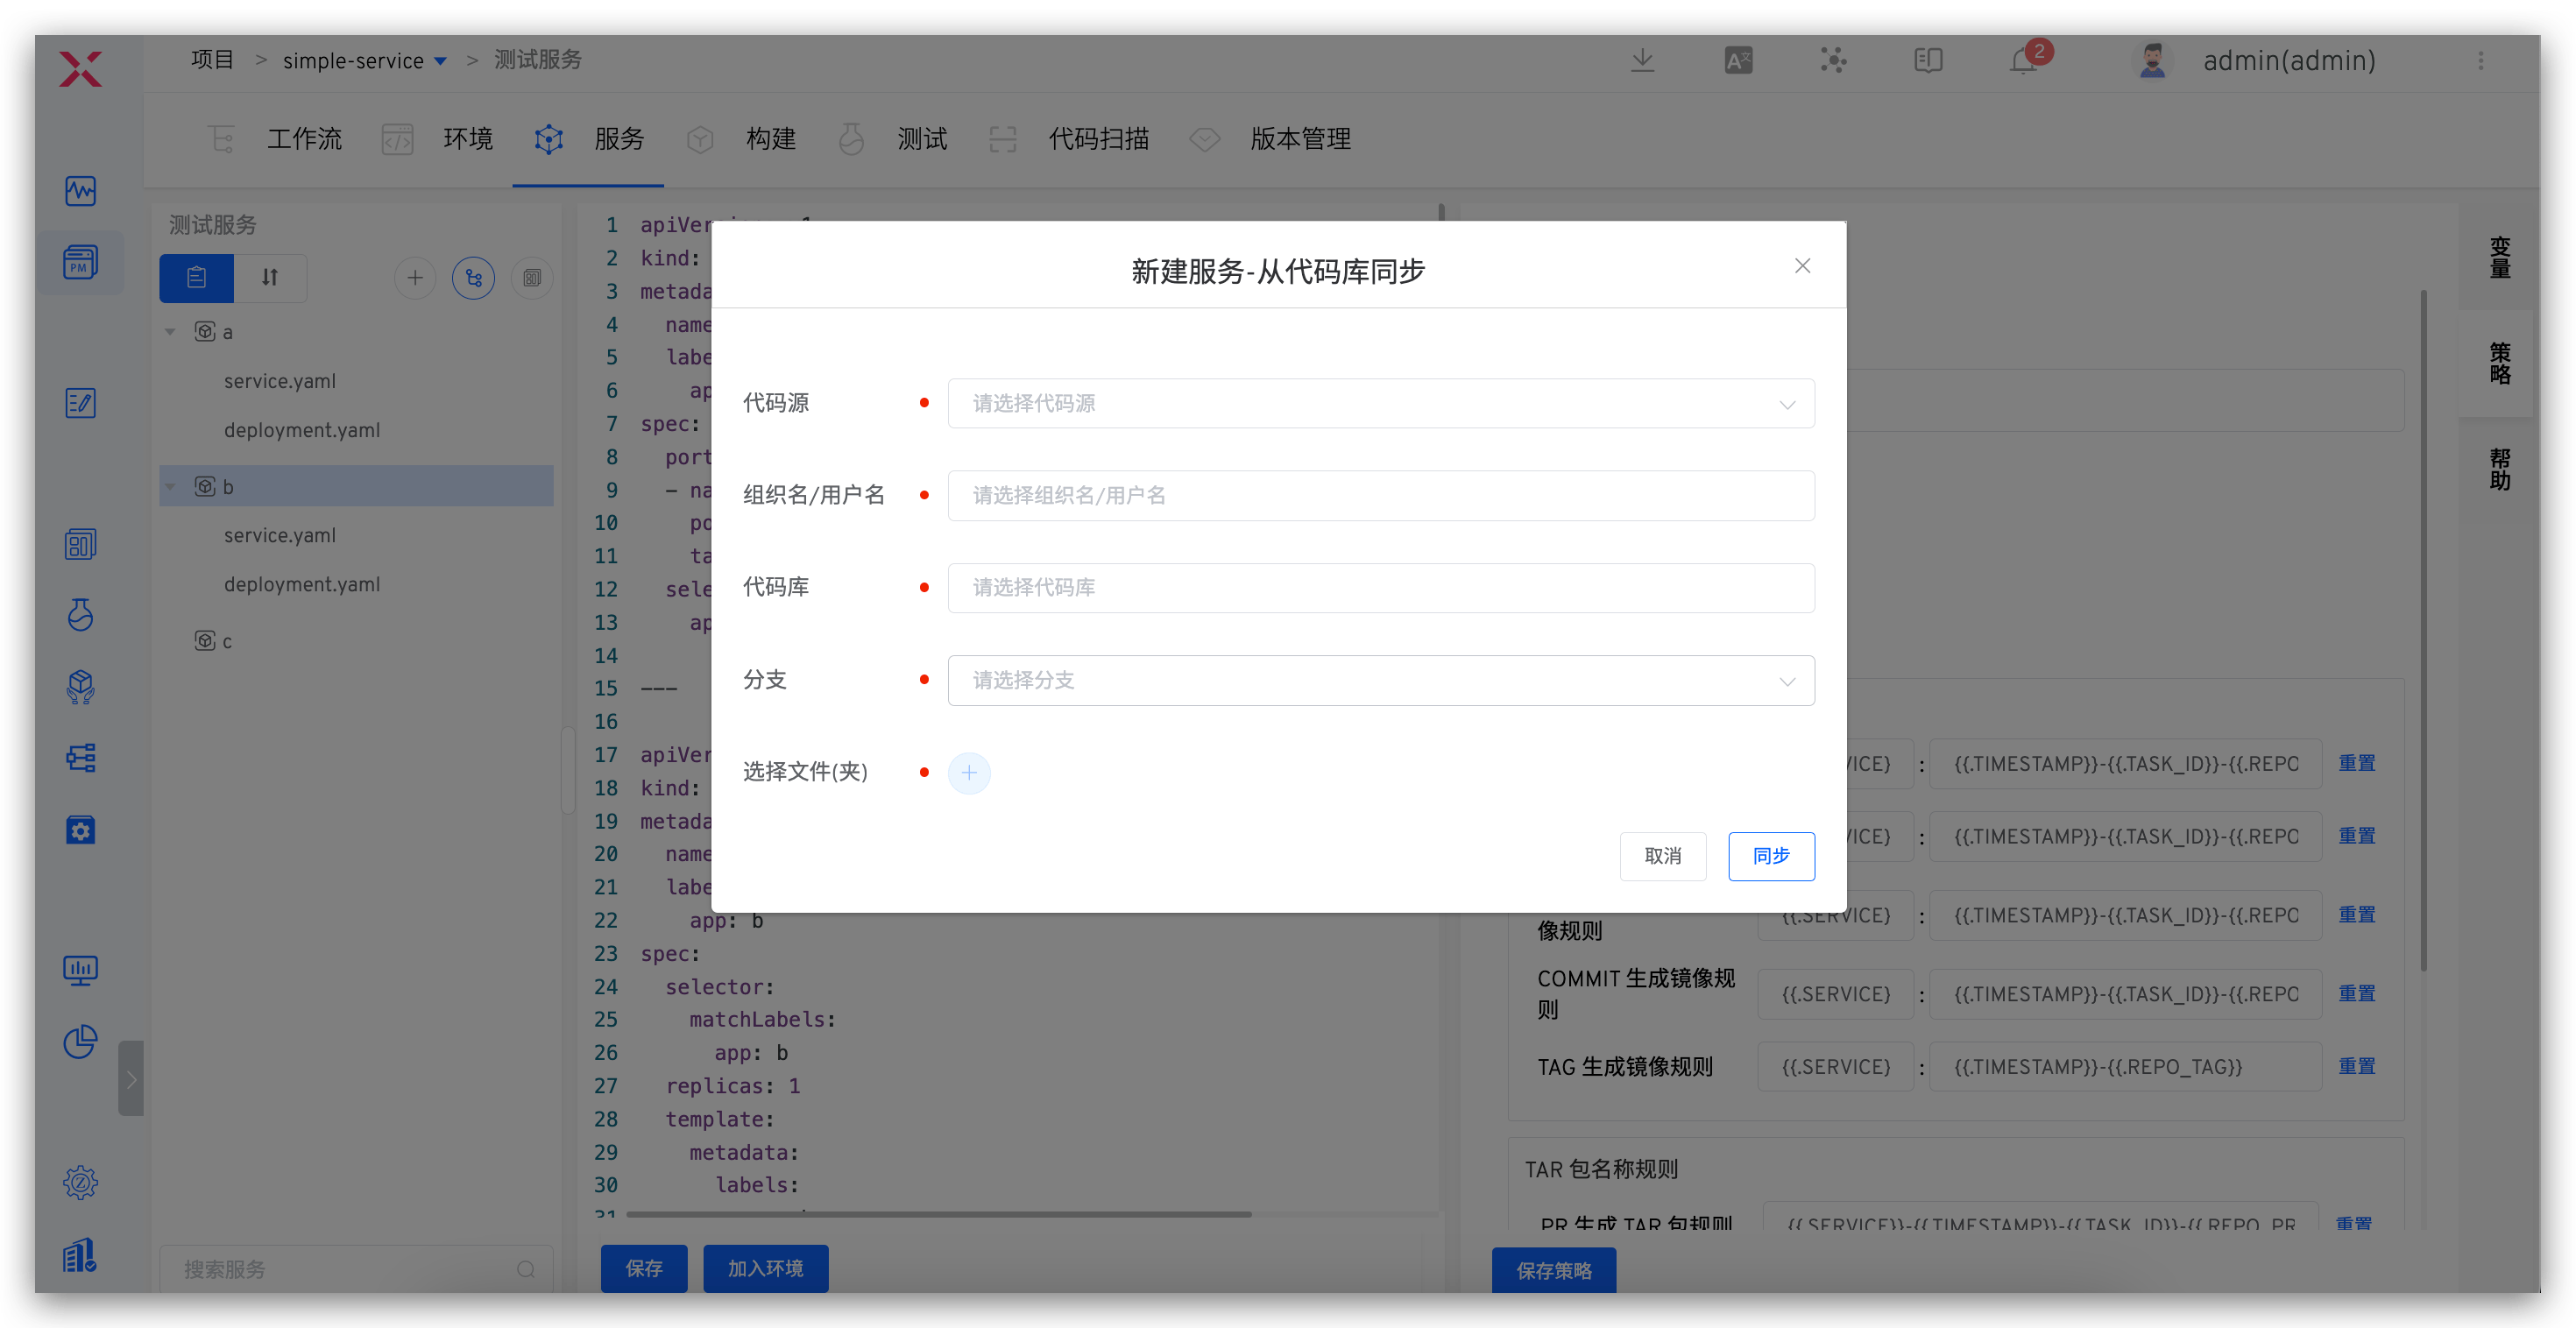Image resolution: width=2576 pixels, height=1328 pixels.
Task: Open the edit note sidebar icon
Action: [80, 403]
